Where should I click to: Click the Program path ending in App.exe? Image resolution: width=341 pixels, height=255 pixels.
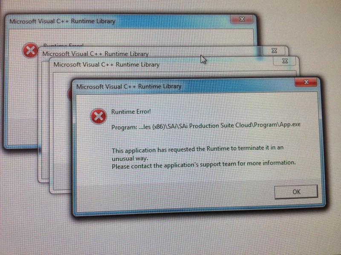coord(206,126)
